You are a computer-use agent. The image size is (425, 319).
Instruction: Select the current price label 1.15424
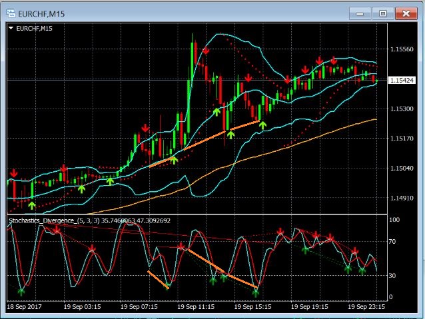(x=402, y=80)
